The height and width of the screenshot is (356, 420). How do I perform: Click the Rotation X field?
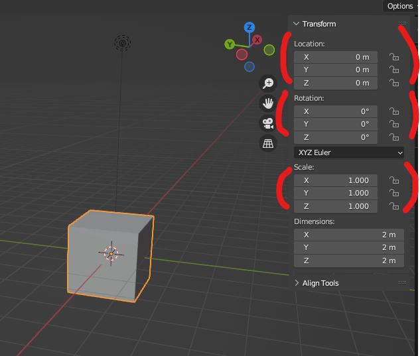tap(336, 111)
